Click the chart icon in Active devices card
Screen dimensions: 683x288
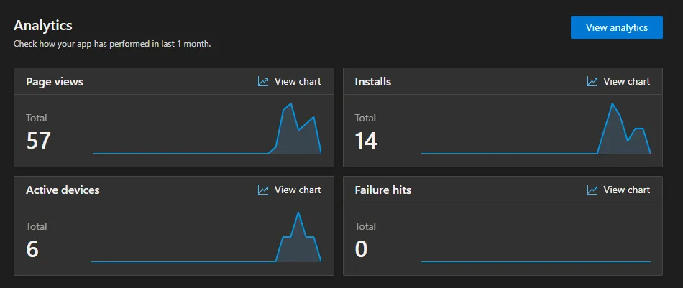pos(263,190)
